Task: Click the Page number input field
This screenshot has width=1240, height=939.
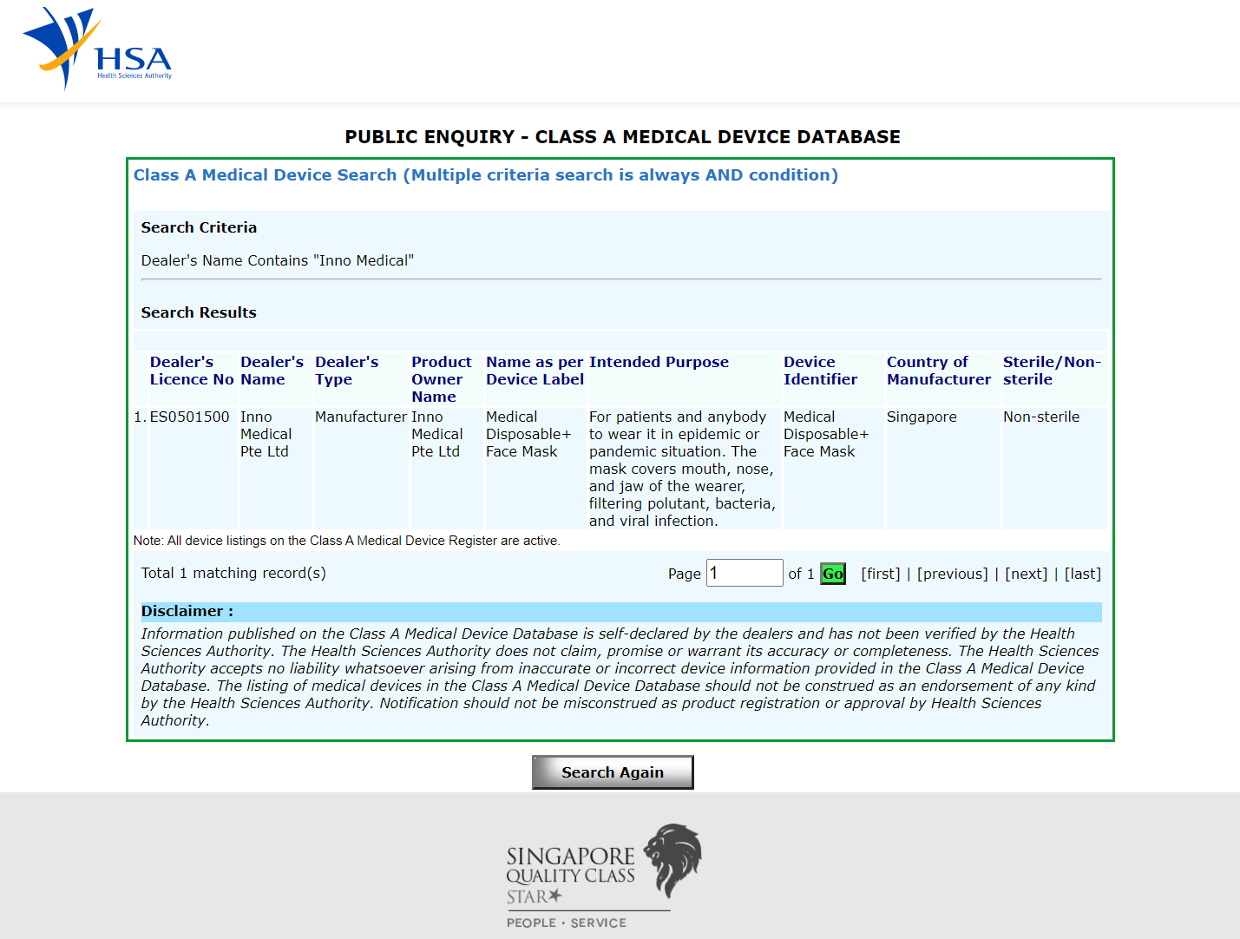Action: pyautogui.click(x=745, y=573)
